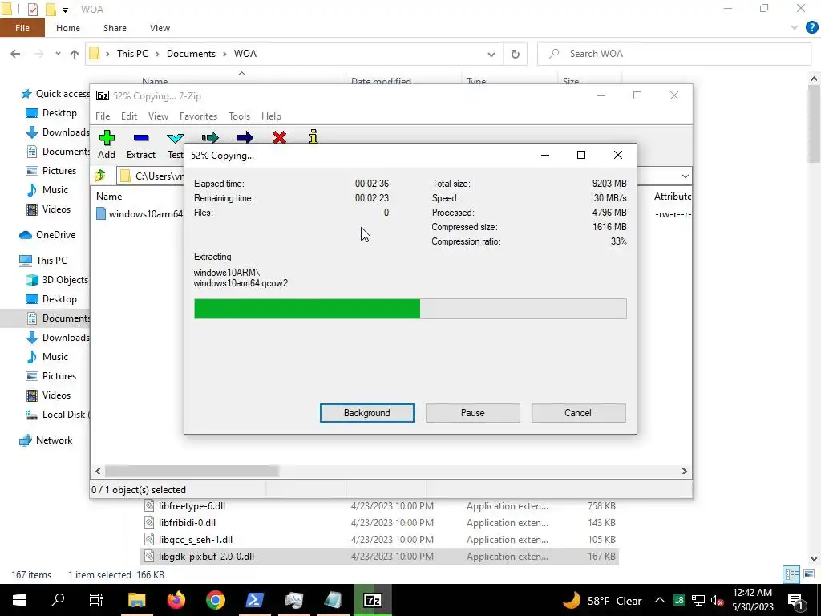Click the Move arrow icon in 7-Zip toolbar

point(245,137)
